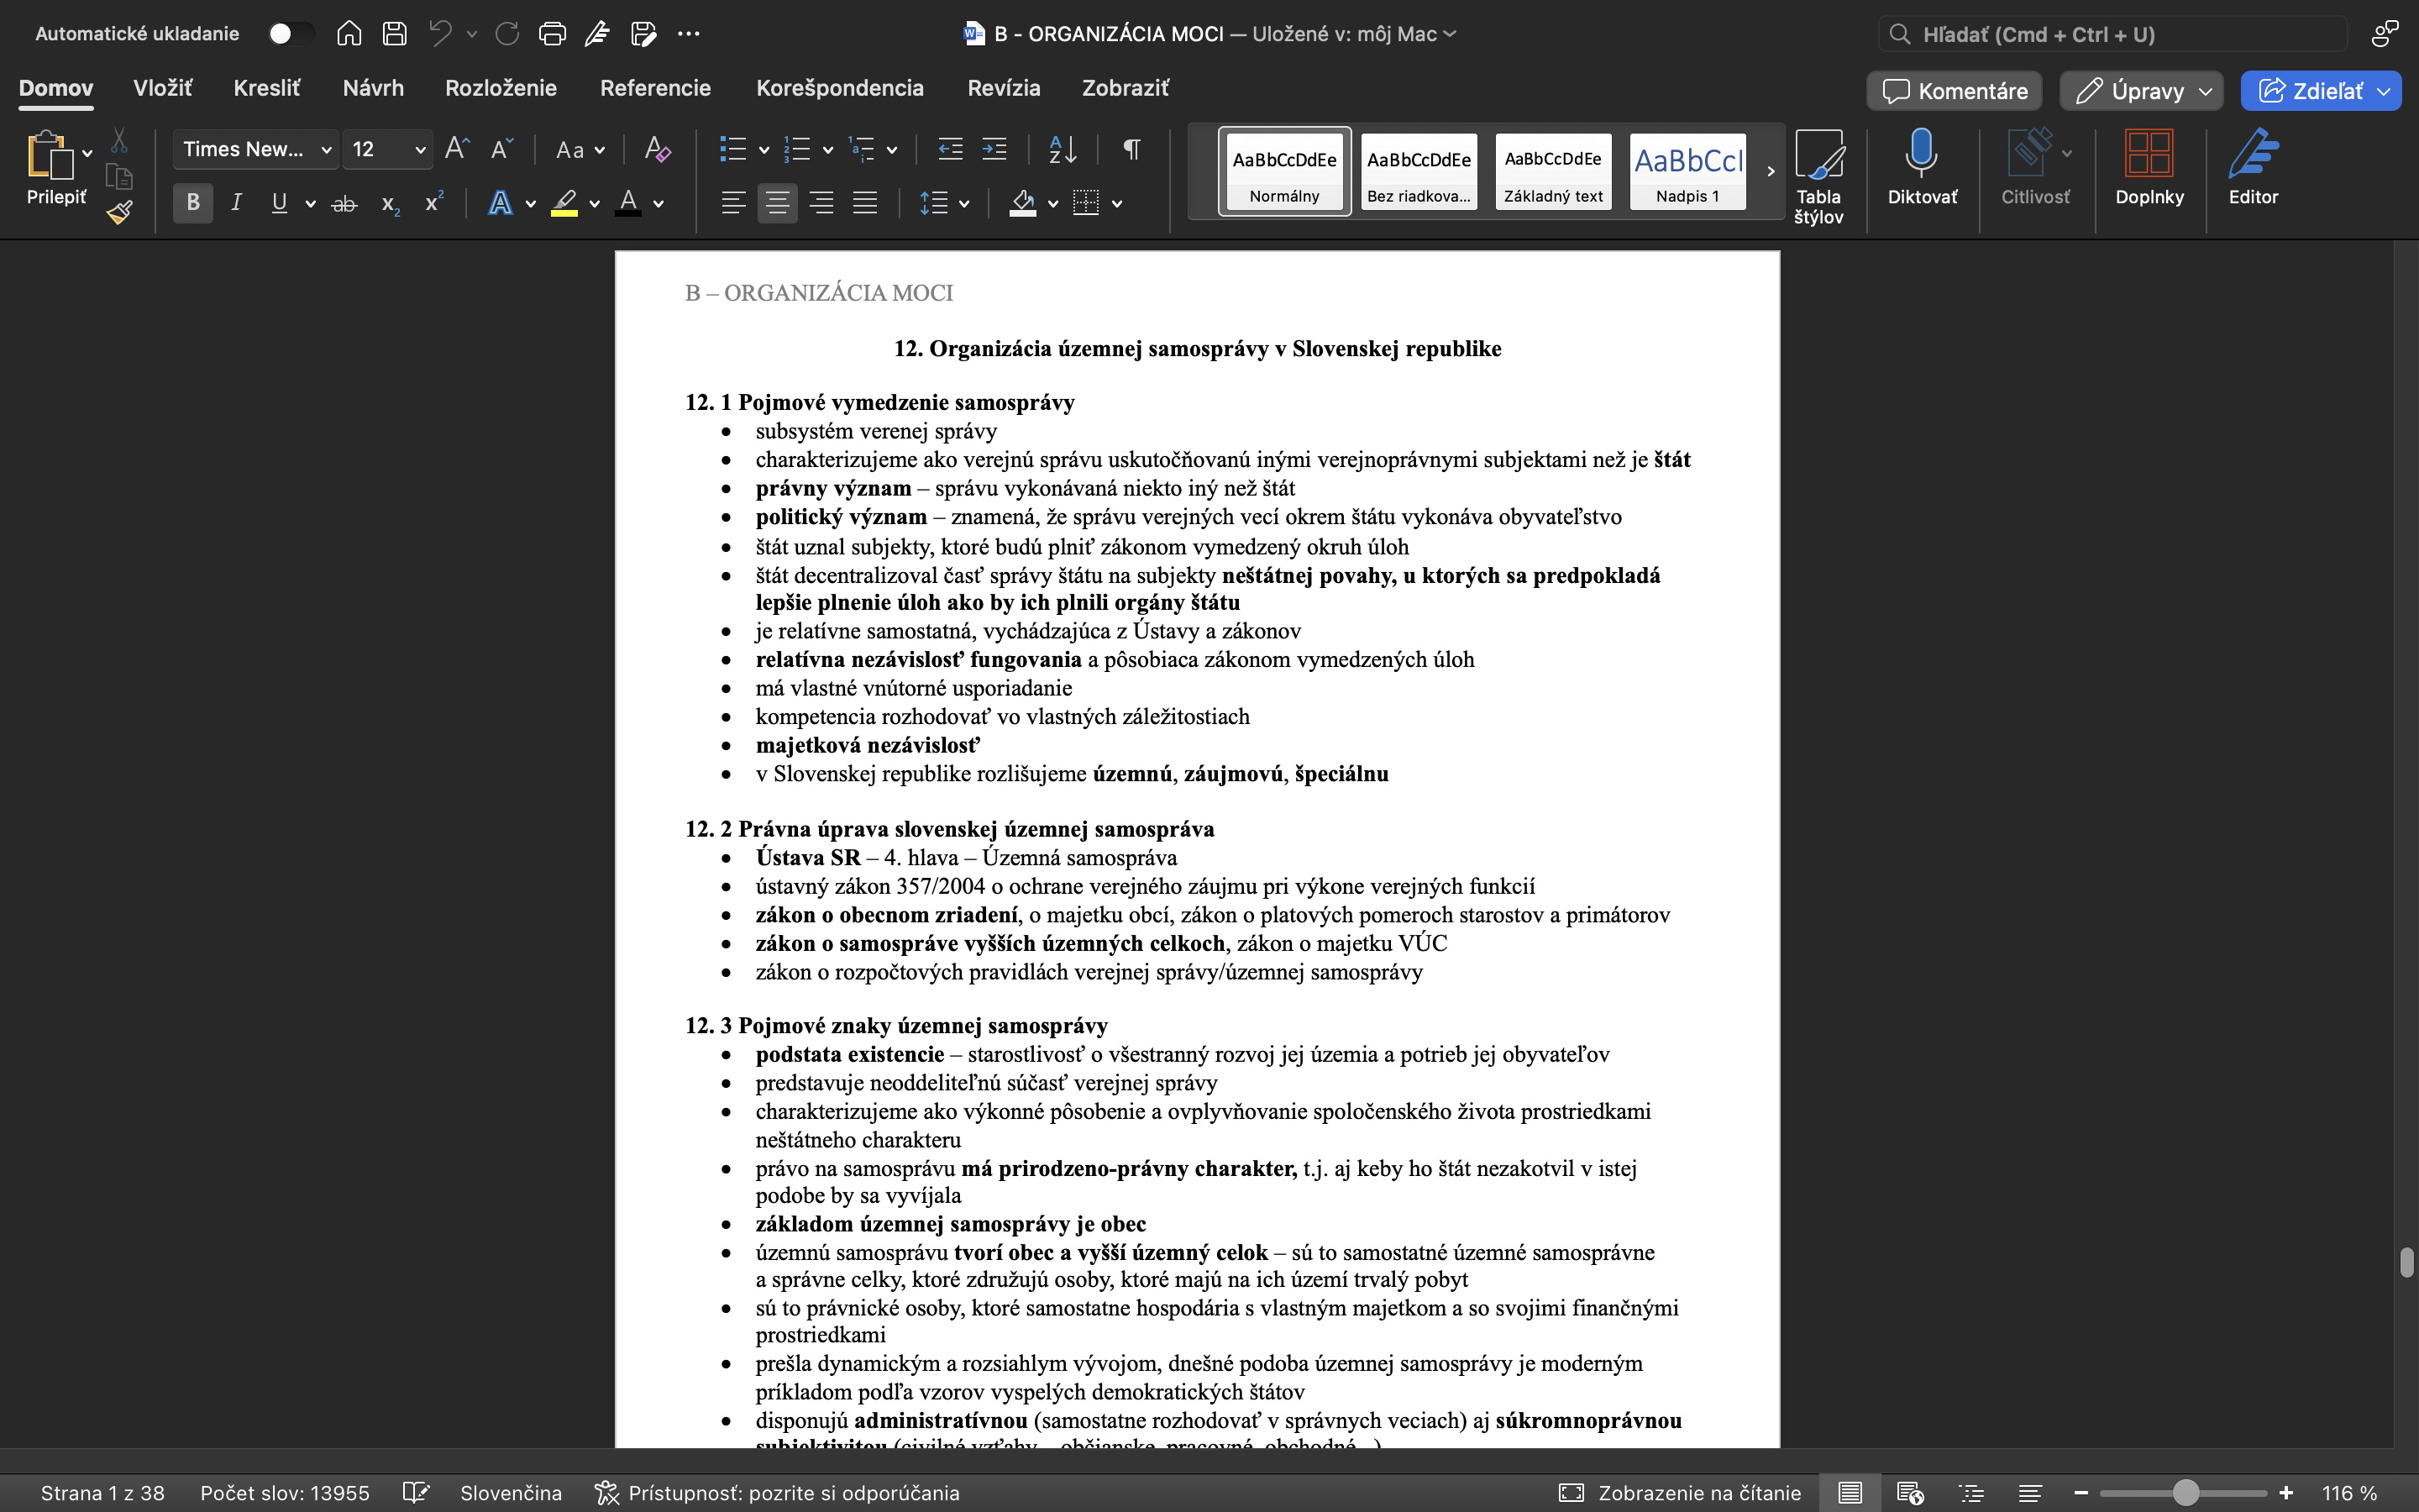This screenshot has width=2419, height=1512.
Task: Toggle Automatické ukladanie switch
Action: [290, 34]
